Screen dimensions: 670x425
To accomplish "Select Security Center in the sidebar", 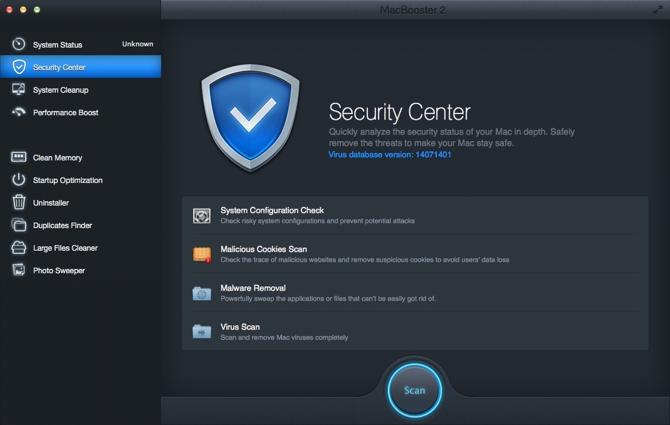I will pyautogui.click(x=59, y=67).
